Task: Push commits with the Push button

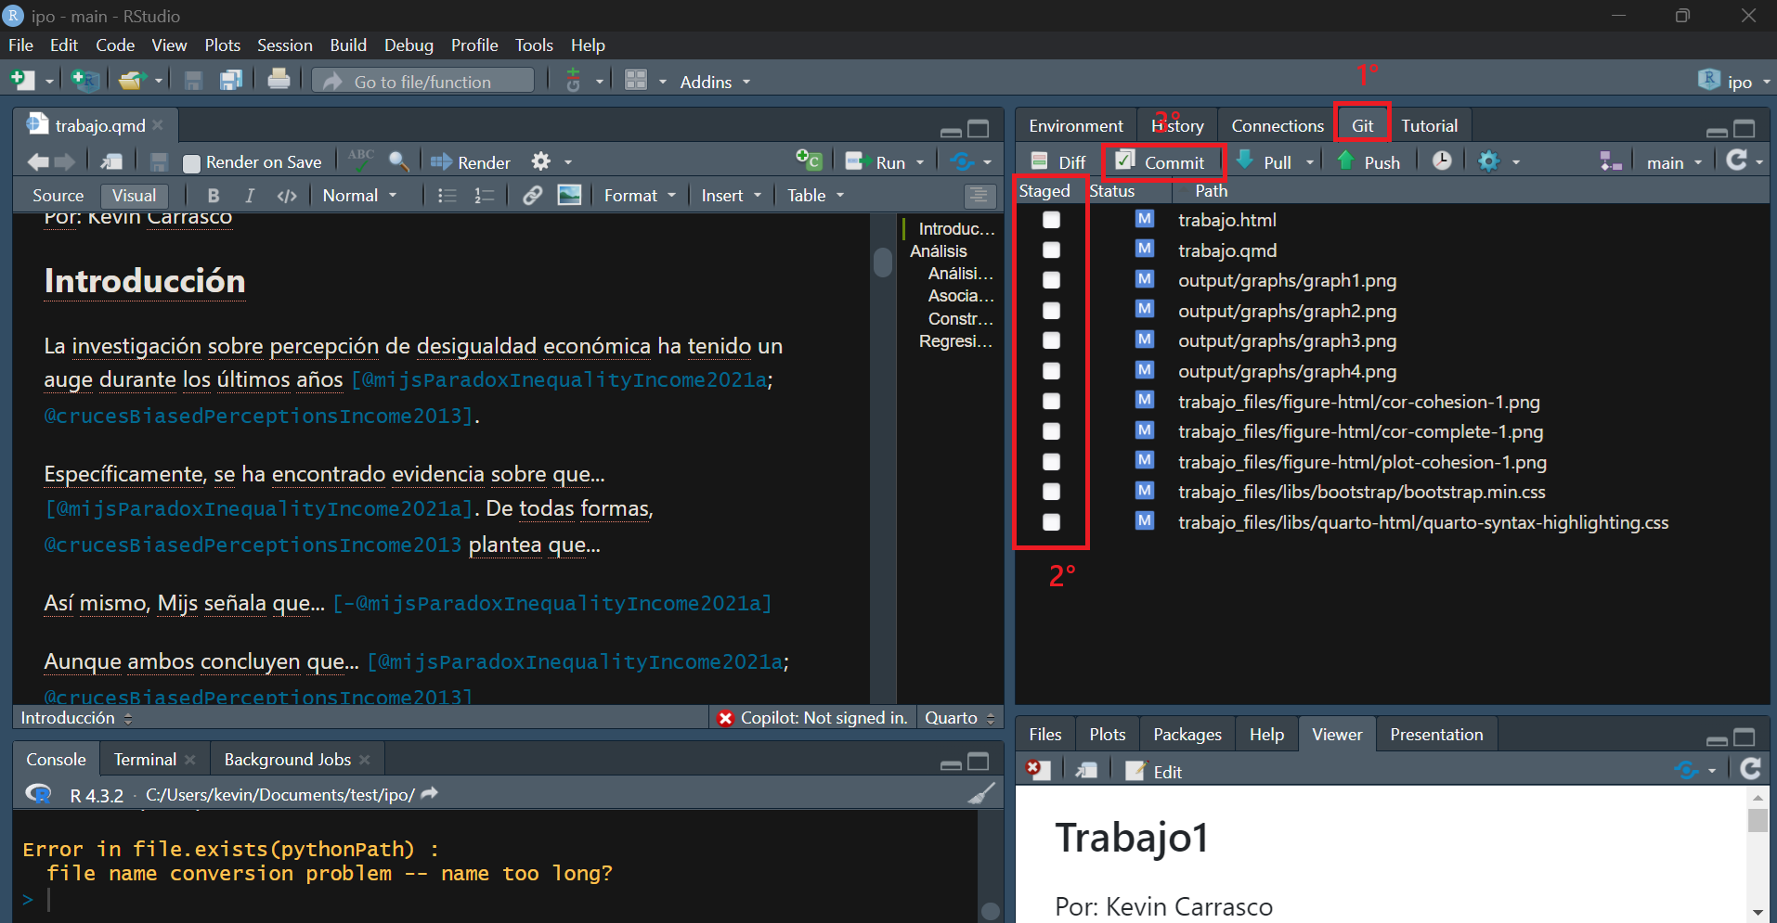Action: tap(1369, 162)
